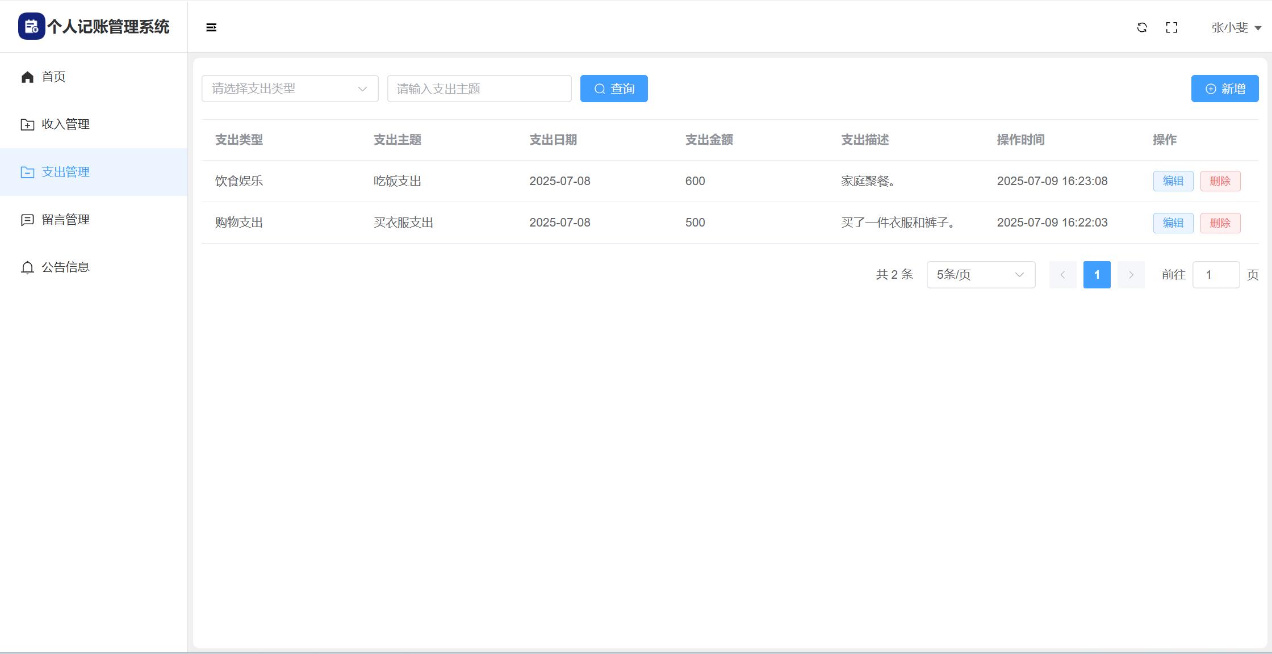This screenshot has height=654, width=1272.
Task: Click the 公告信息 bell icon
Action: point(27,267)
